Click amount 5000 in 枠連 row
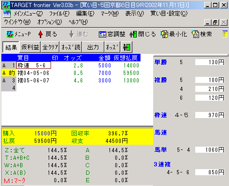The height and width of the screenshot is (186, 229). tap(104, 66)
